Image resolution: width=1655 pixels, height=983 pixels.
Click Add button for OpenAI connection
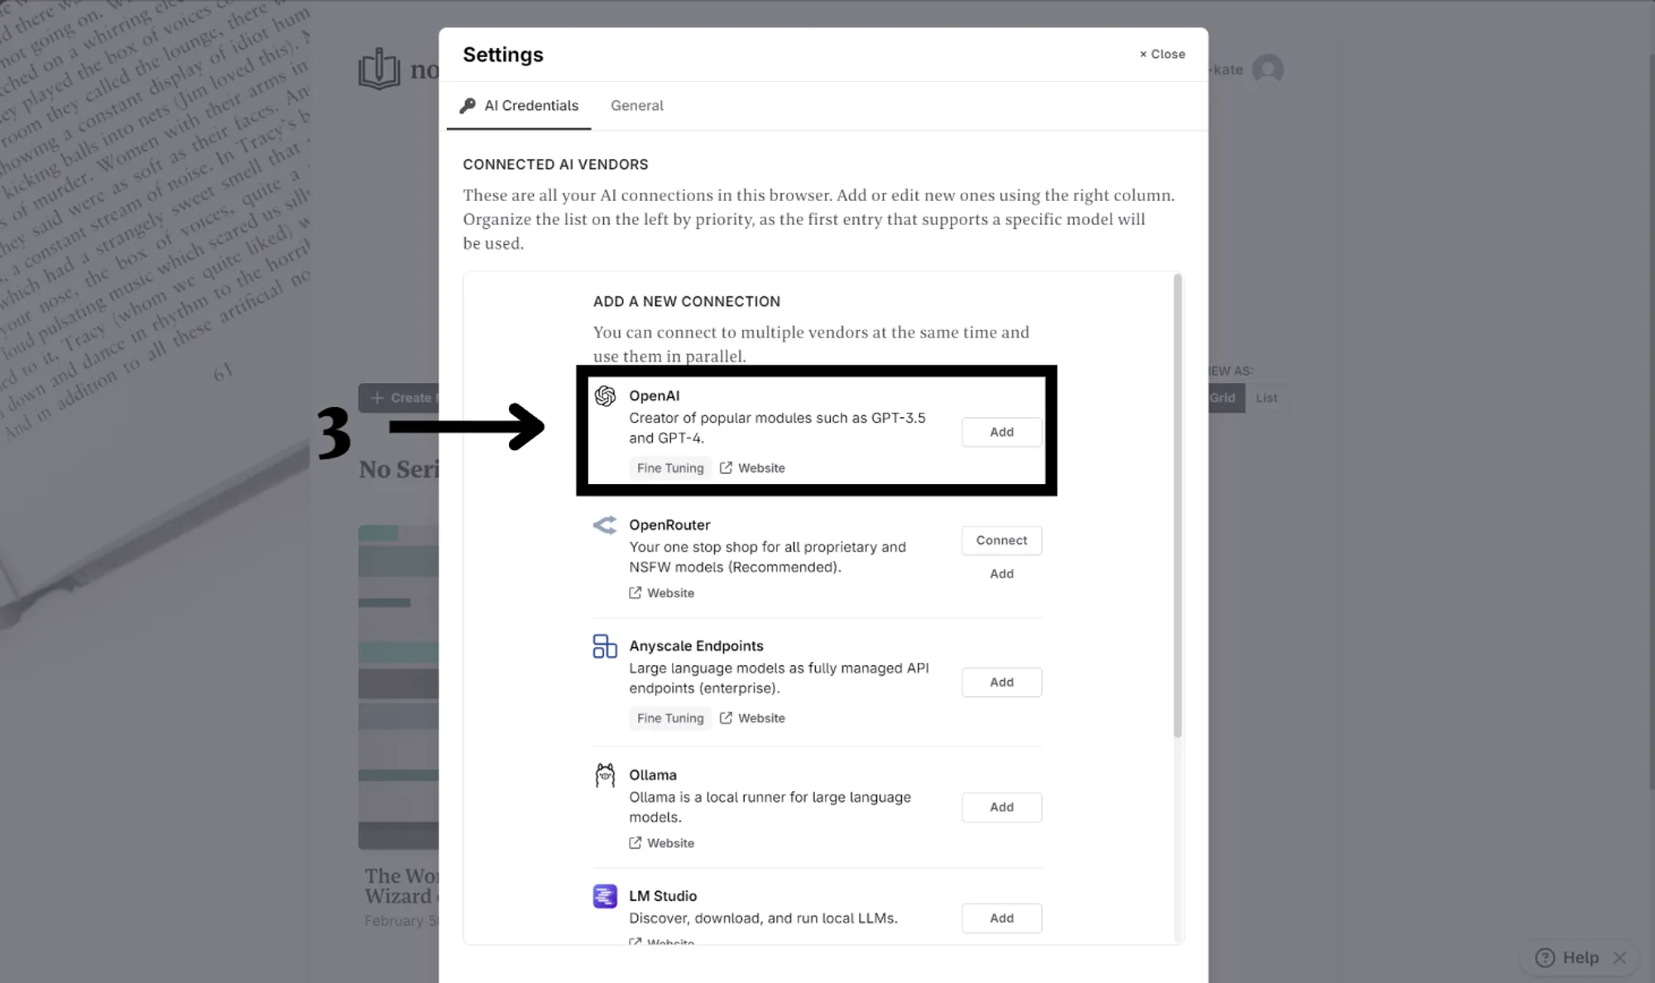click(x=1002, y=432)
